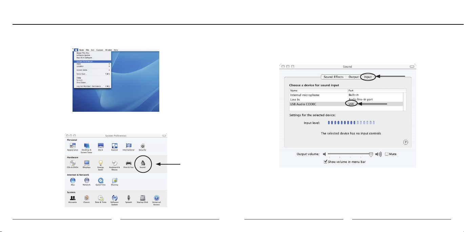Viewport: 464px width, 232px height.
Task: Open the QuickTime preference pane
Action: click(100, 182)
